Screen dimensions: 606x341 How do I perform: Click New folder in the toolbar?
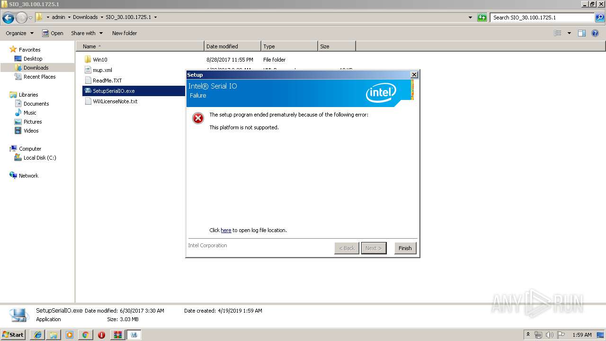[x=125, y=33]
